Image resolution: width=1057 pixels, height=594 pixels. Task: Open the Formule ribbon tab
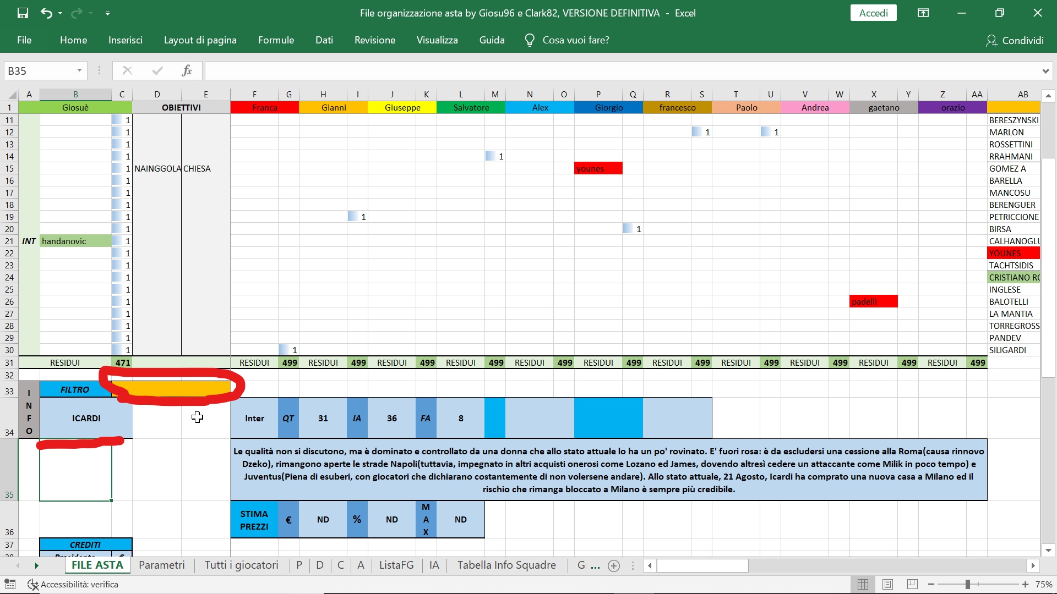276,40
